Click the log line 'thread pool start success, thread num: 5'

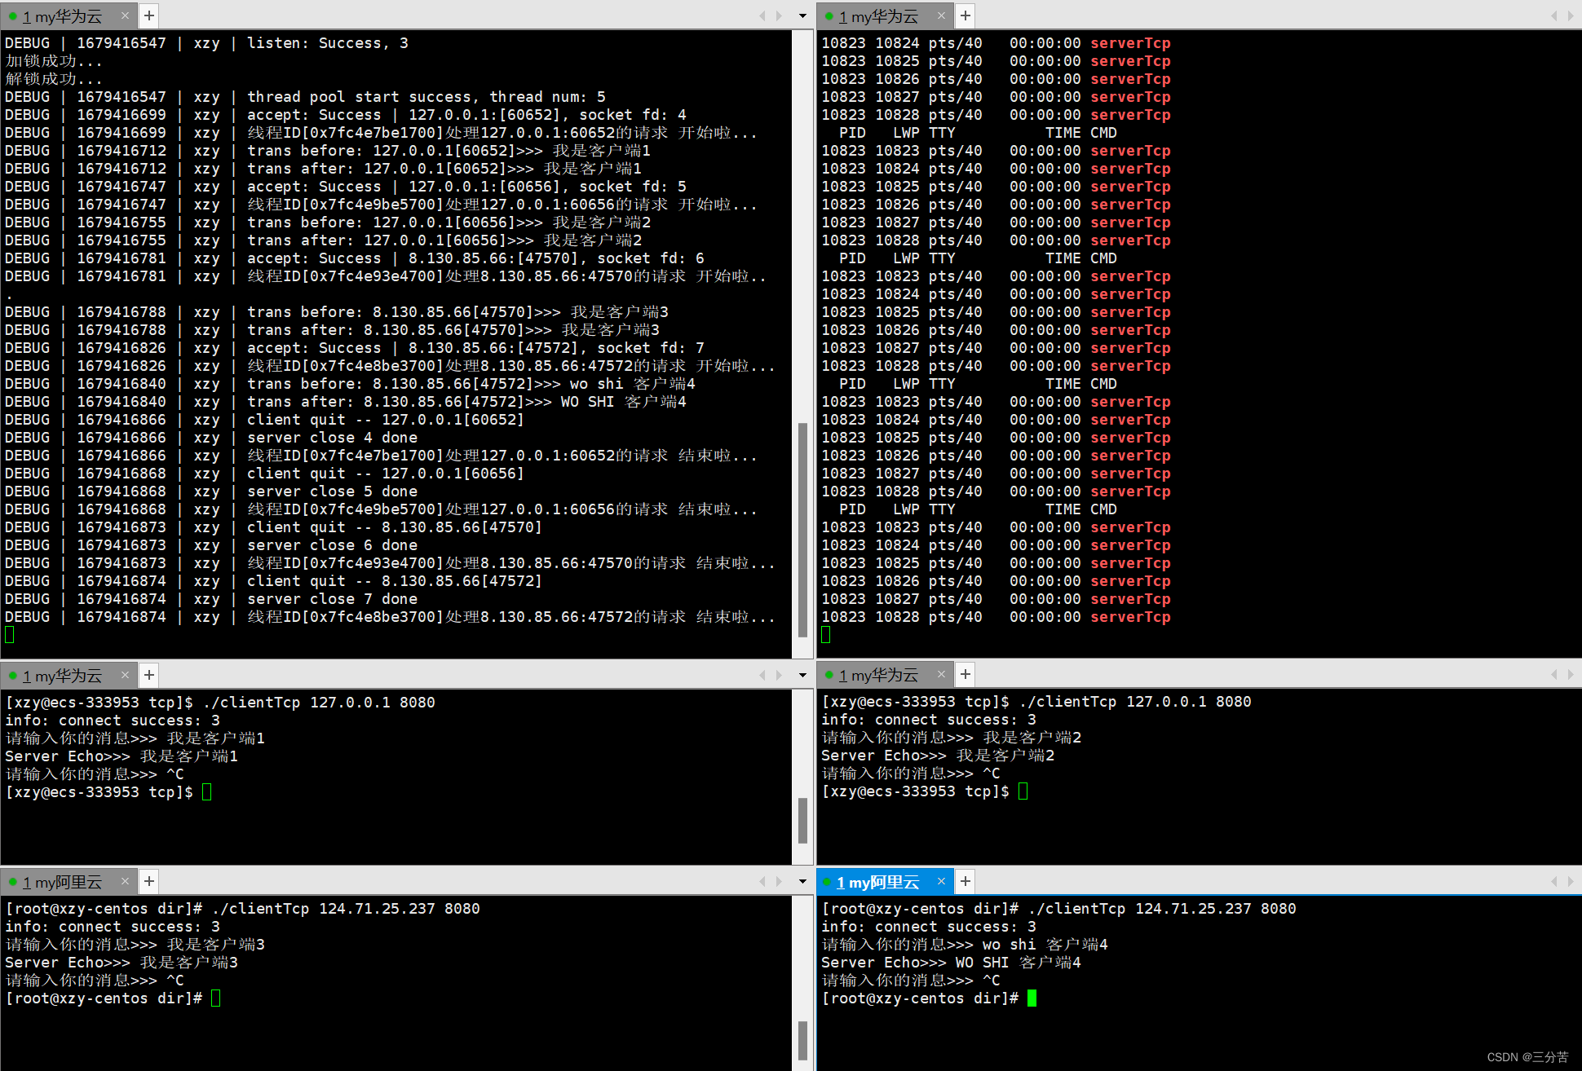tap(305, 97)
